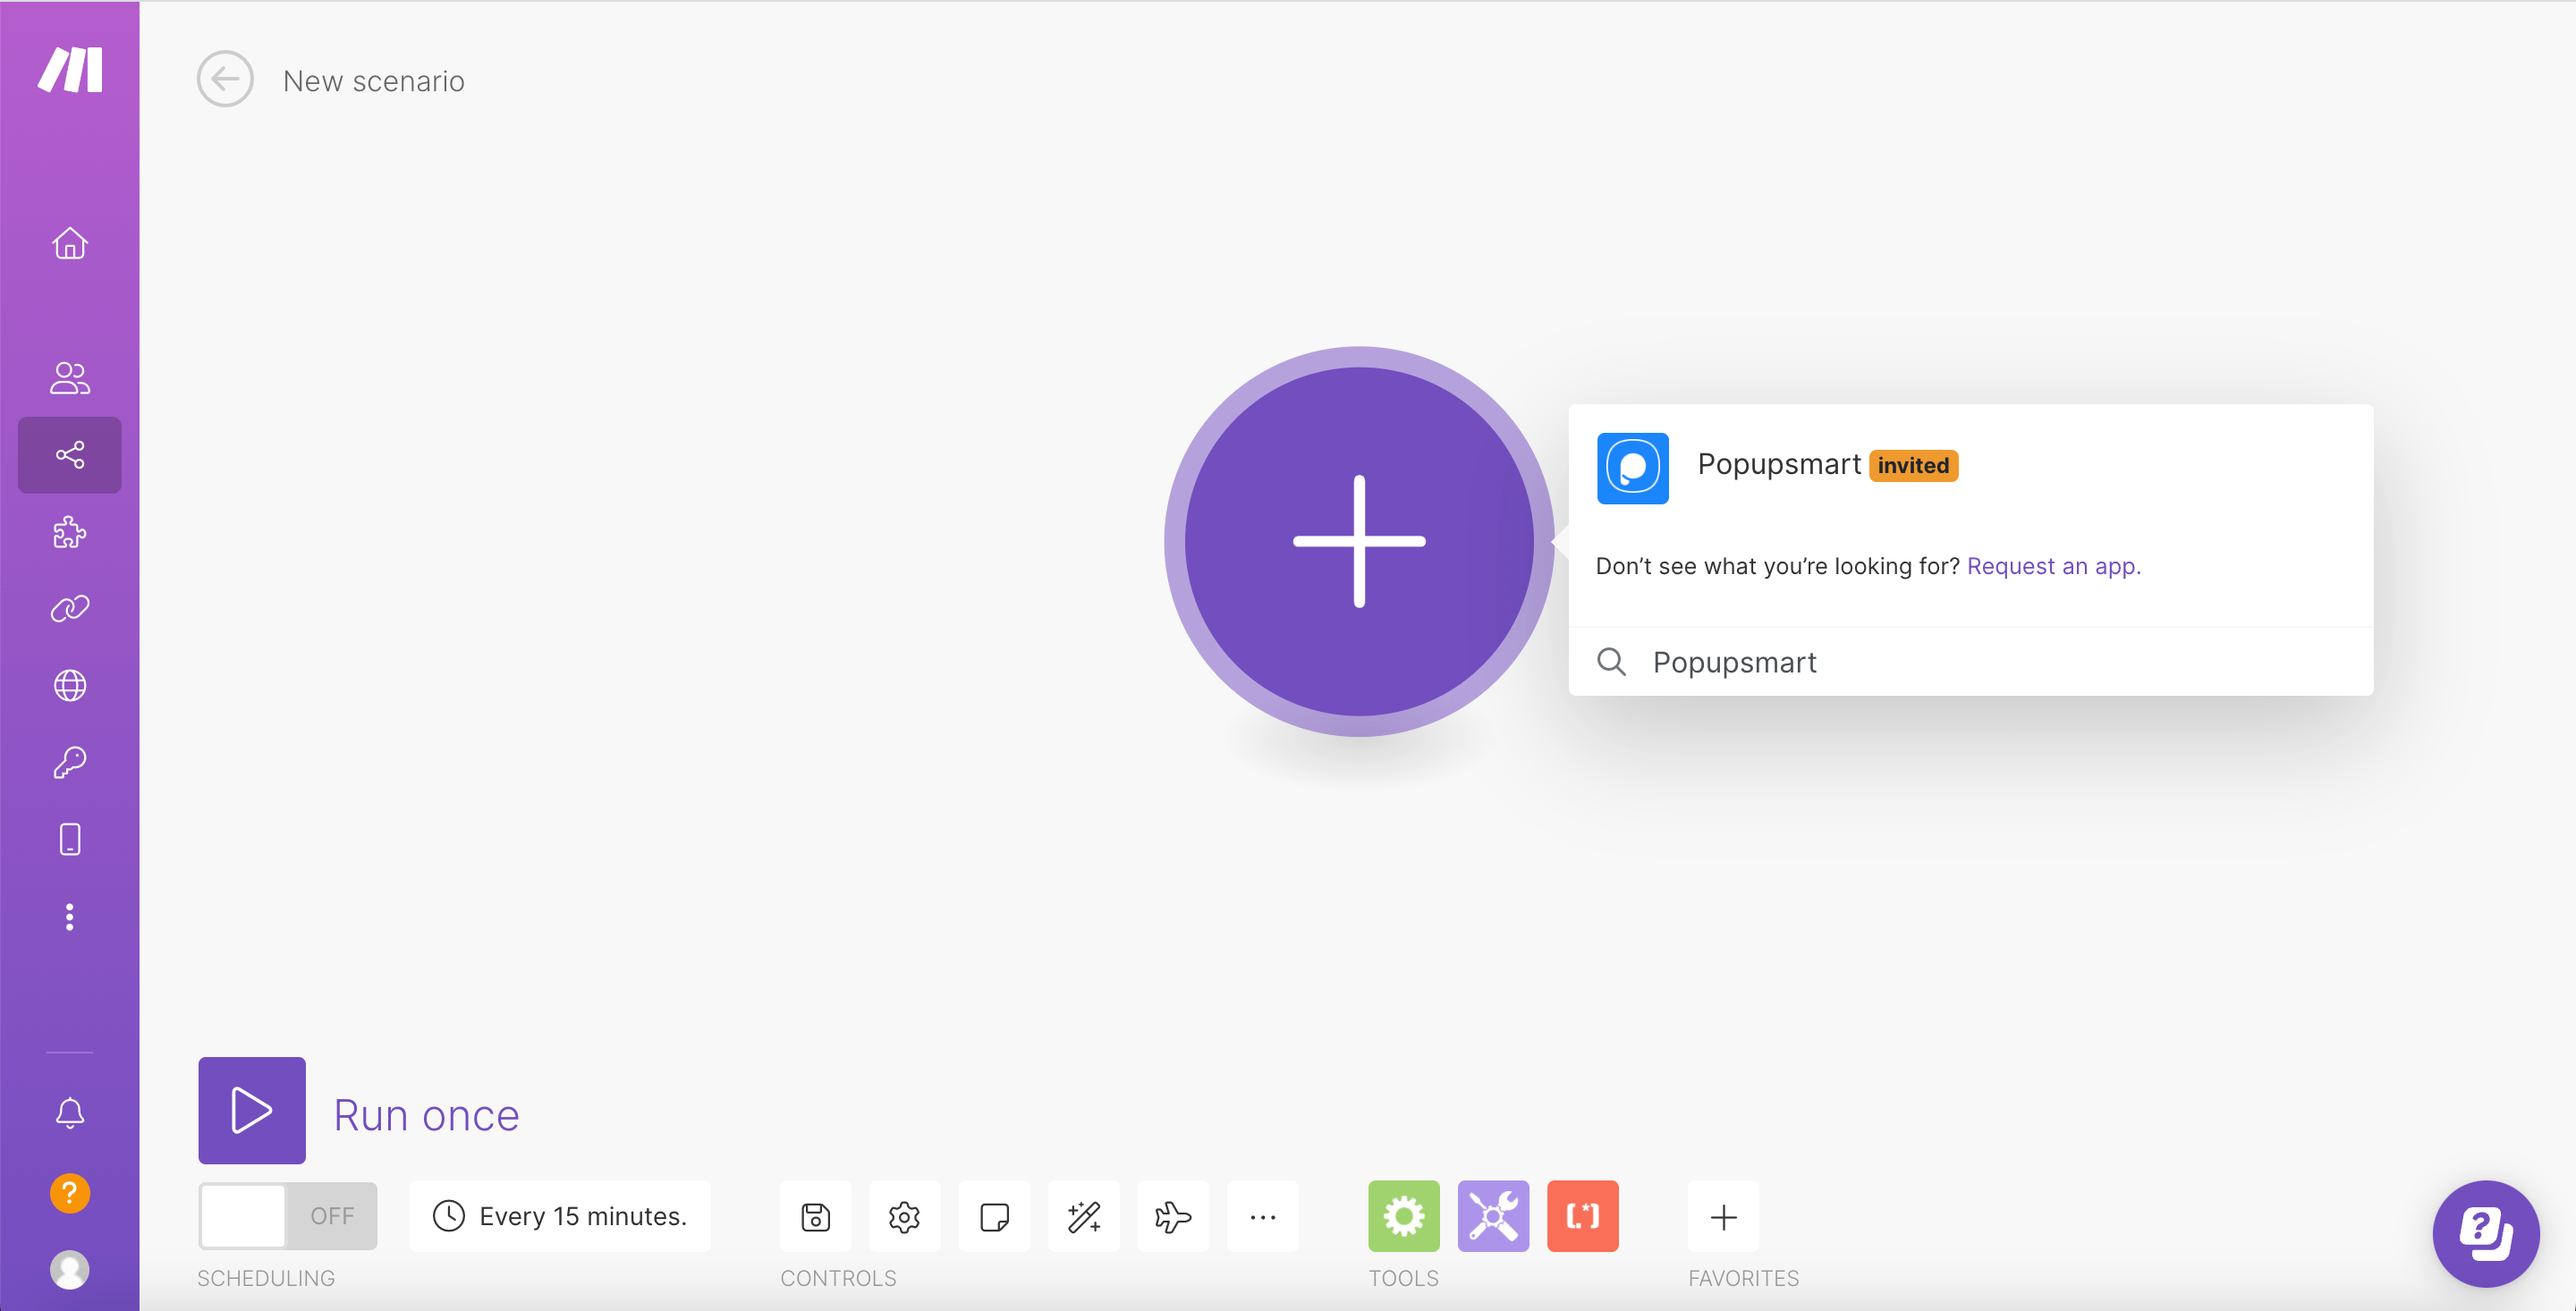The width and height of the screenshot is (2576, 1311).
Task: Add a note using the note icon
Action: [994, 1216]
